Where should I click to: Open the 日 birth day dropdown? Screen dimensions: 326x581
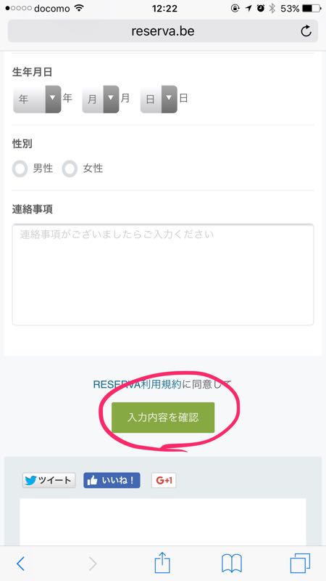159,99
